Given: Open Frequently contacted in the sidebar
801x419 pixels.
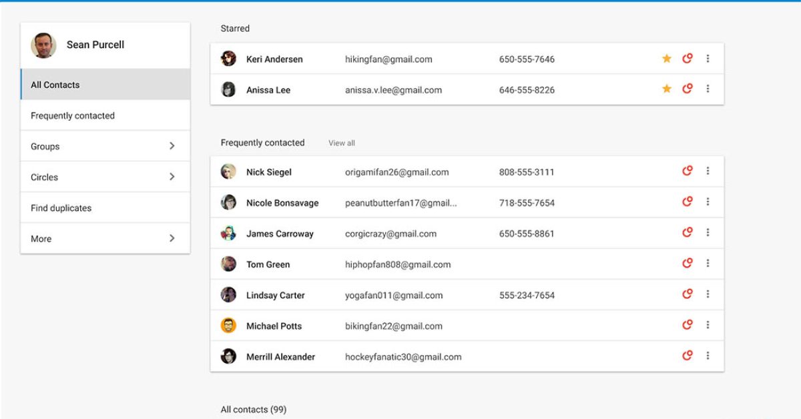Looking at the screenshot, I should pos(73,115).
